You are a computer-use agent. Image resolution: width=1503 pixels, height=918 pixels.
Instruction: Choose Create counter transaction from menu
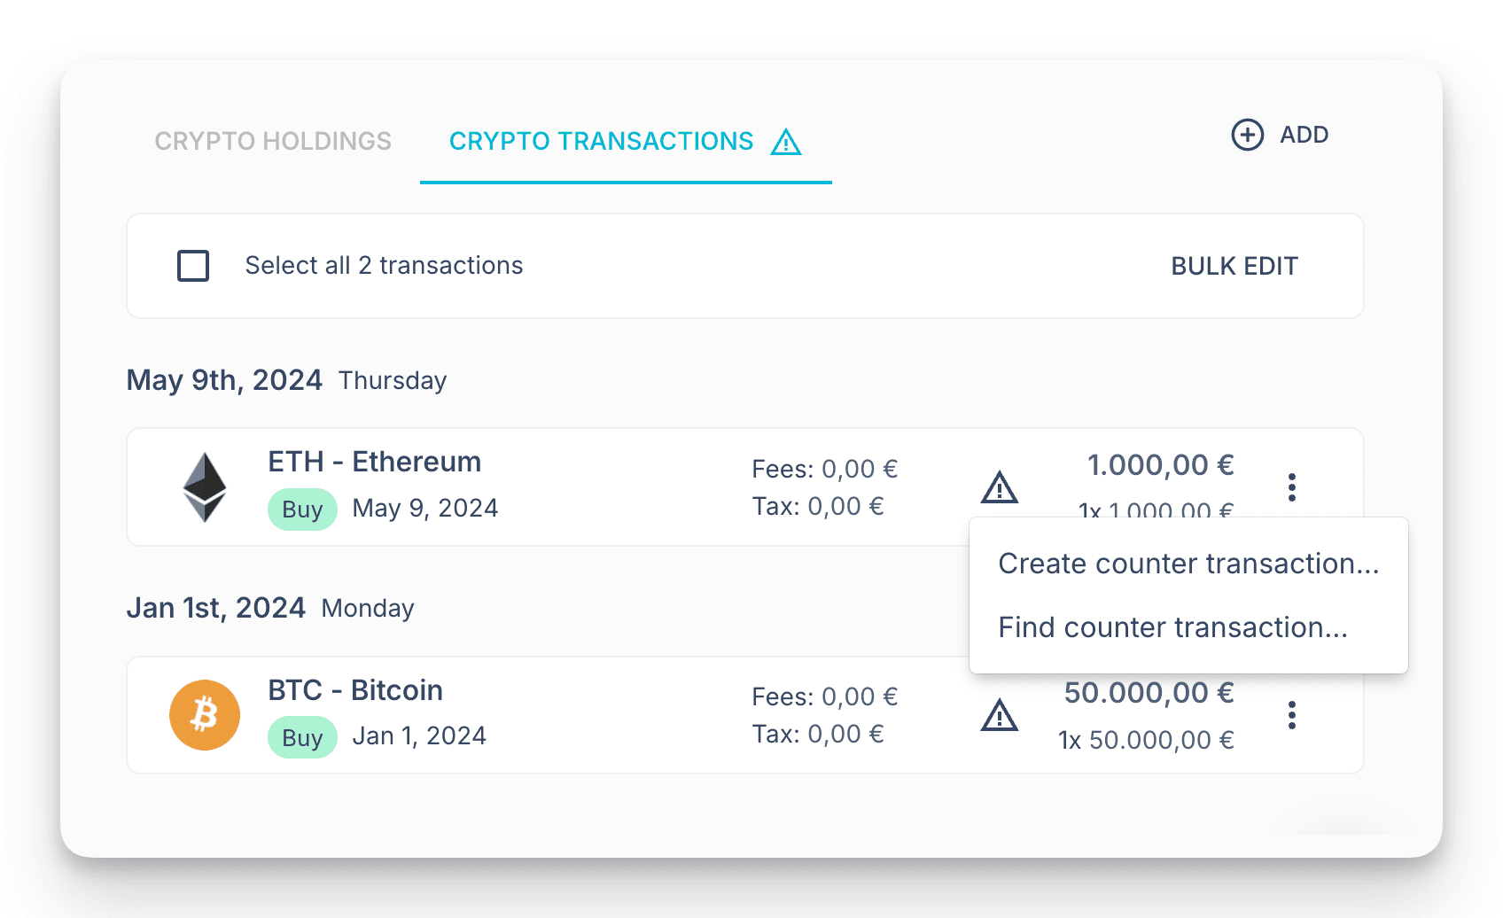pyautogui.click(x=1188, y=564)
